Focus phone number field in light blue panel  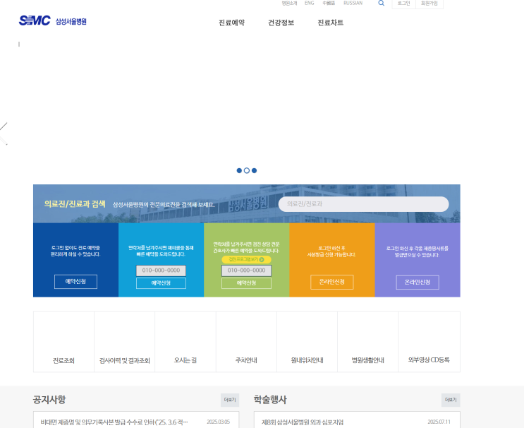click(x=161, y=271)
